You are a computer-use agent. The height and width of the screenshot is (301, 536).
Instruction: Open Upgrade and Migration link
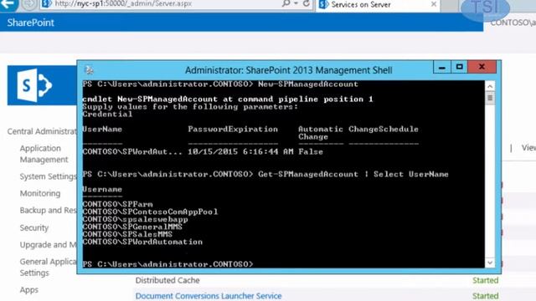click(x=48, y=245)
